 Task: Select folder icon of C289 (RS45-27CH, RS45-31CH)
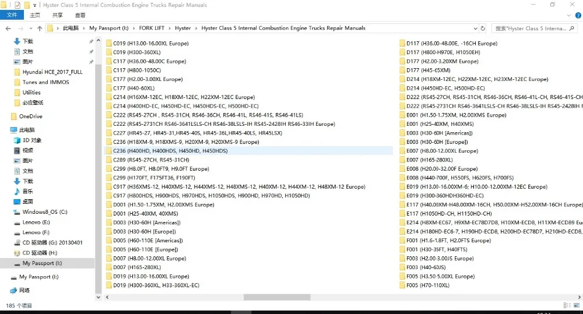(x=108, y=160)
